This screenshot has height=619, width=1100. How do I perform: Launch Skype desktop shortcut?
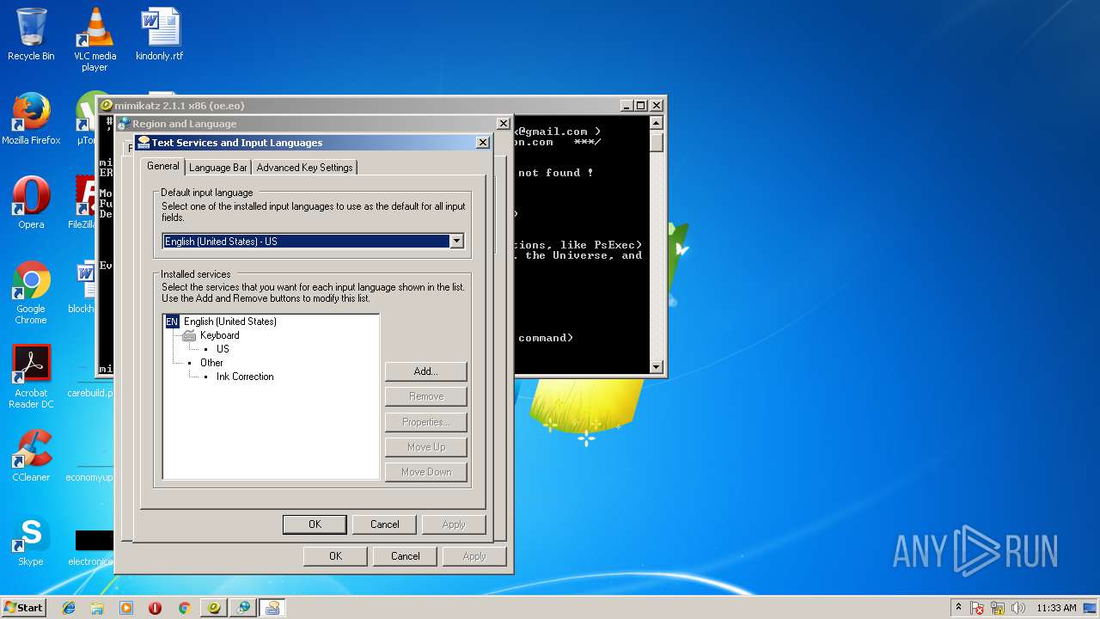pos(31,540)
